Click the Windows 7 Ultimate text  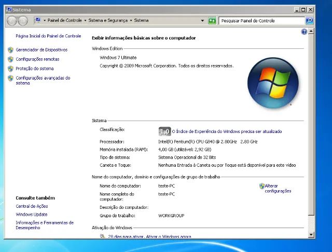point(118,58)
